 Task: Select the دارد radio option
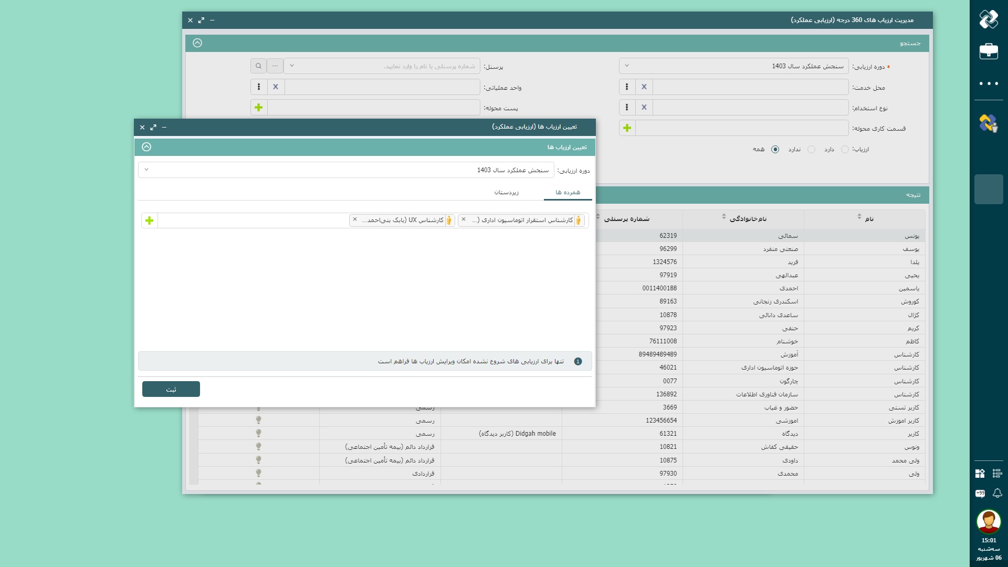tap(845, 150)
